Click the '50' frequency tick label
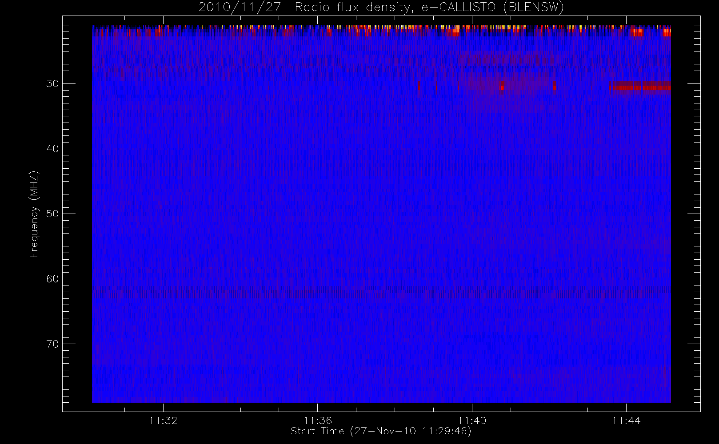 52,214
